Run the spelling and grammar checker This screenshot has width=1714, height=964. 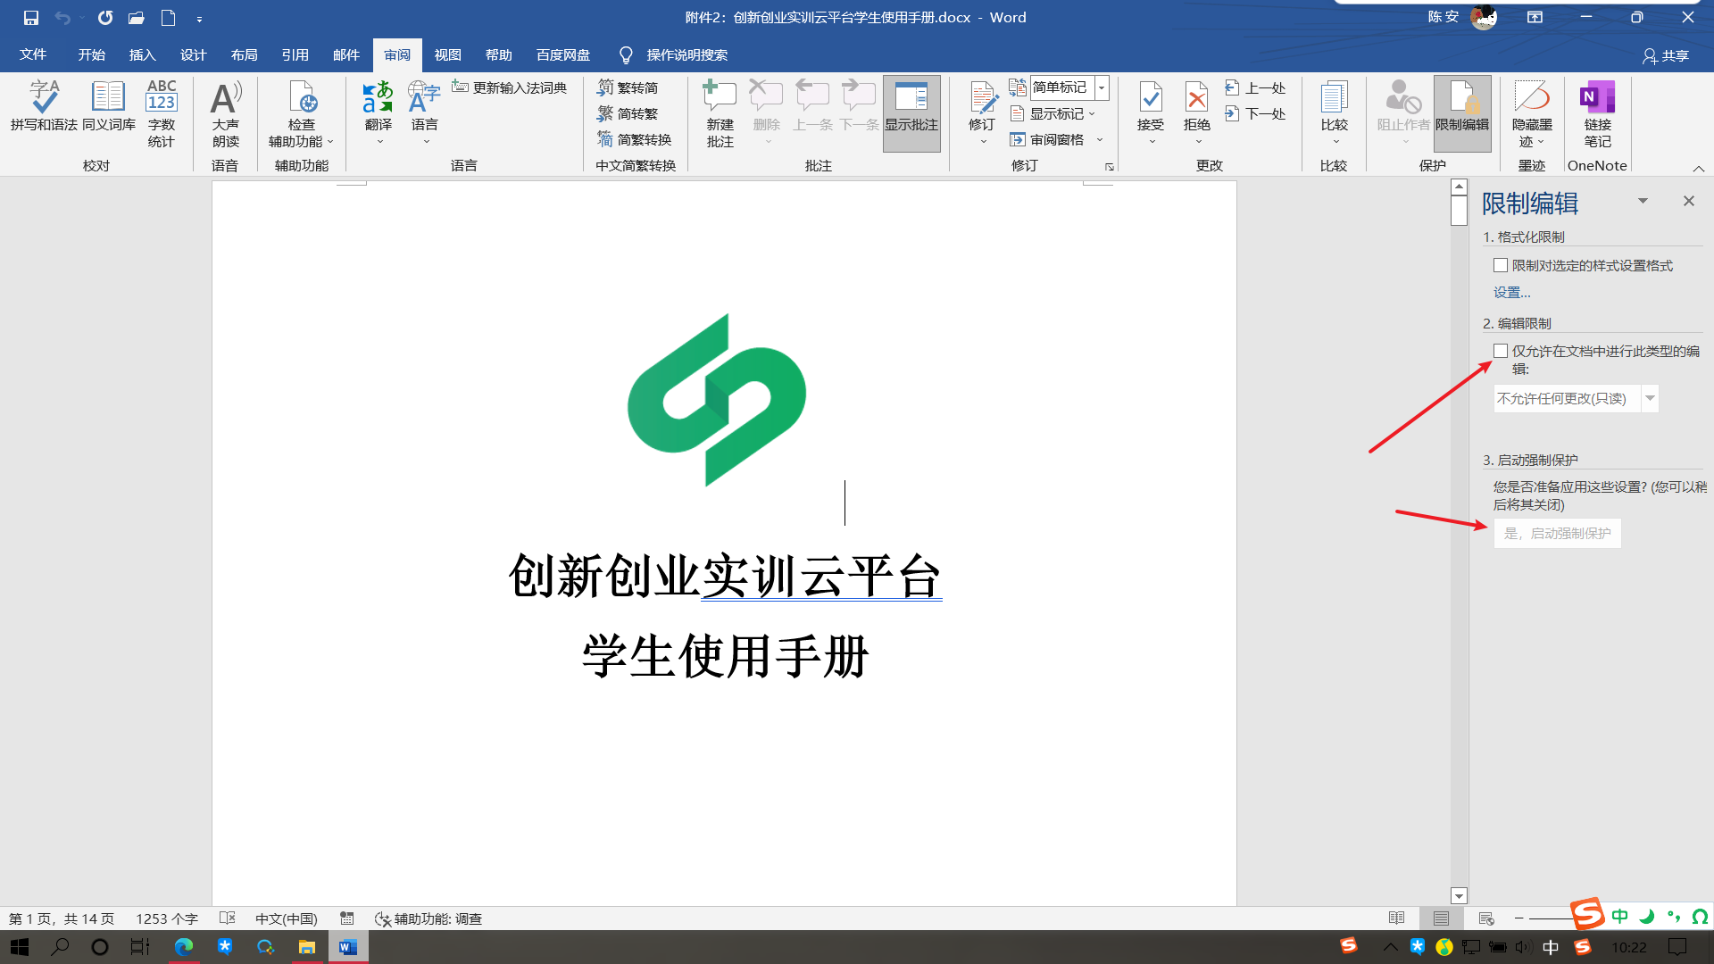pos(42,109)
